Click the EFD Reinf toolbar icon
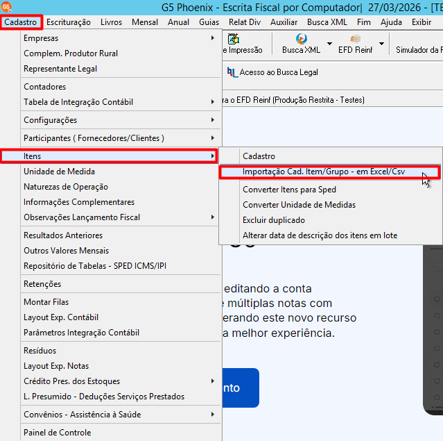This screenshot has width=443, height=441. [x=356, y=39]
